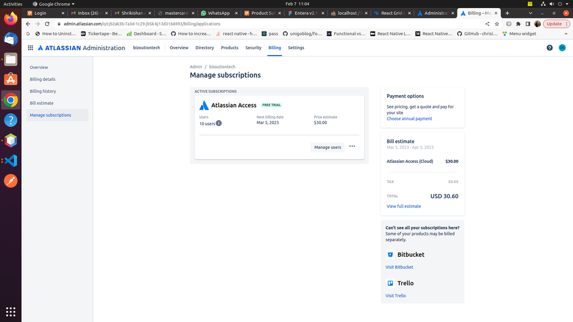Click the help question mark icon
Screen dimensions: 573x322
click(549, 48)
